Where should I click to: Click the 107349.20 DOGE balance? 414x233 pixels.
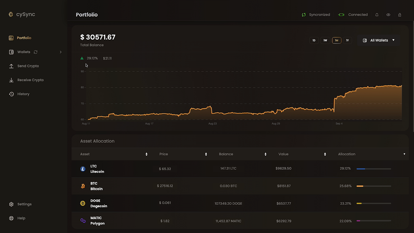click(228, 203)
